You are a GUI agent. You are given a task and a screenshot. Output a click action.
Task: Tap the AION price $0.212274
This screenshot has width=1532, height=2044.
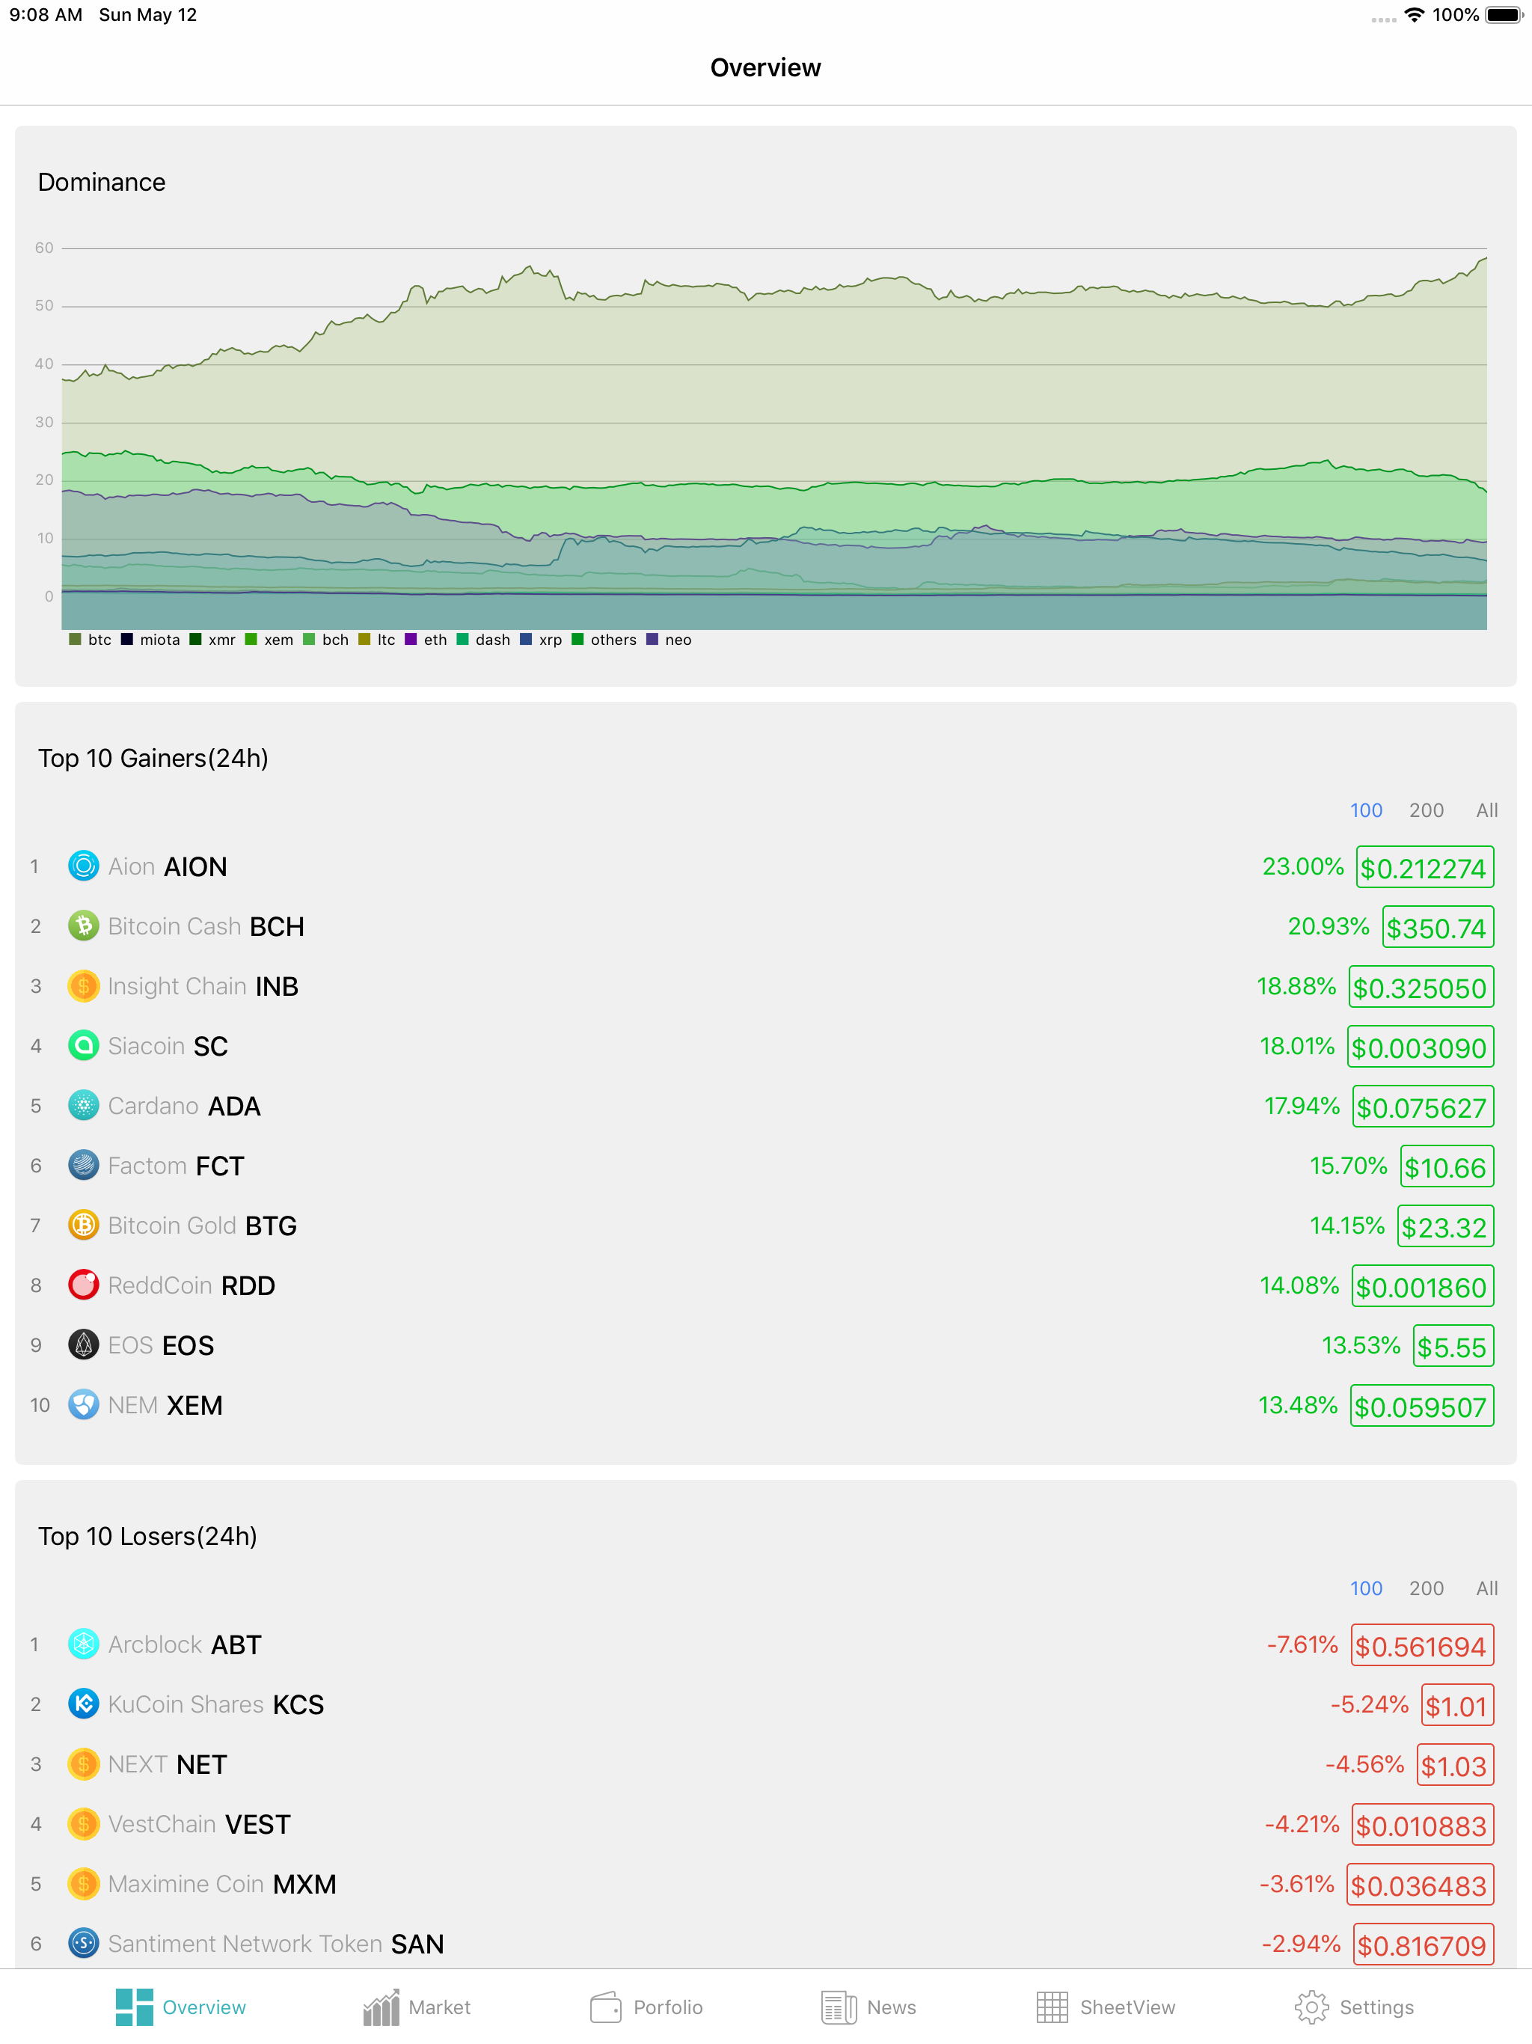pos(1424,868)
